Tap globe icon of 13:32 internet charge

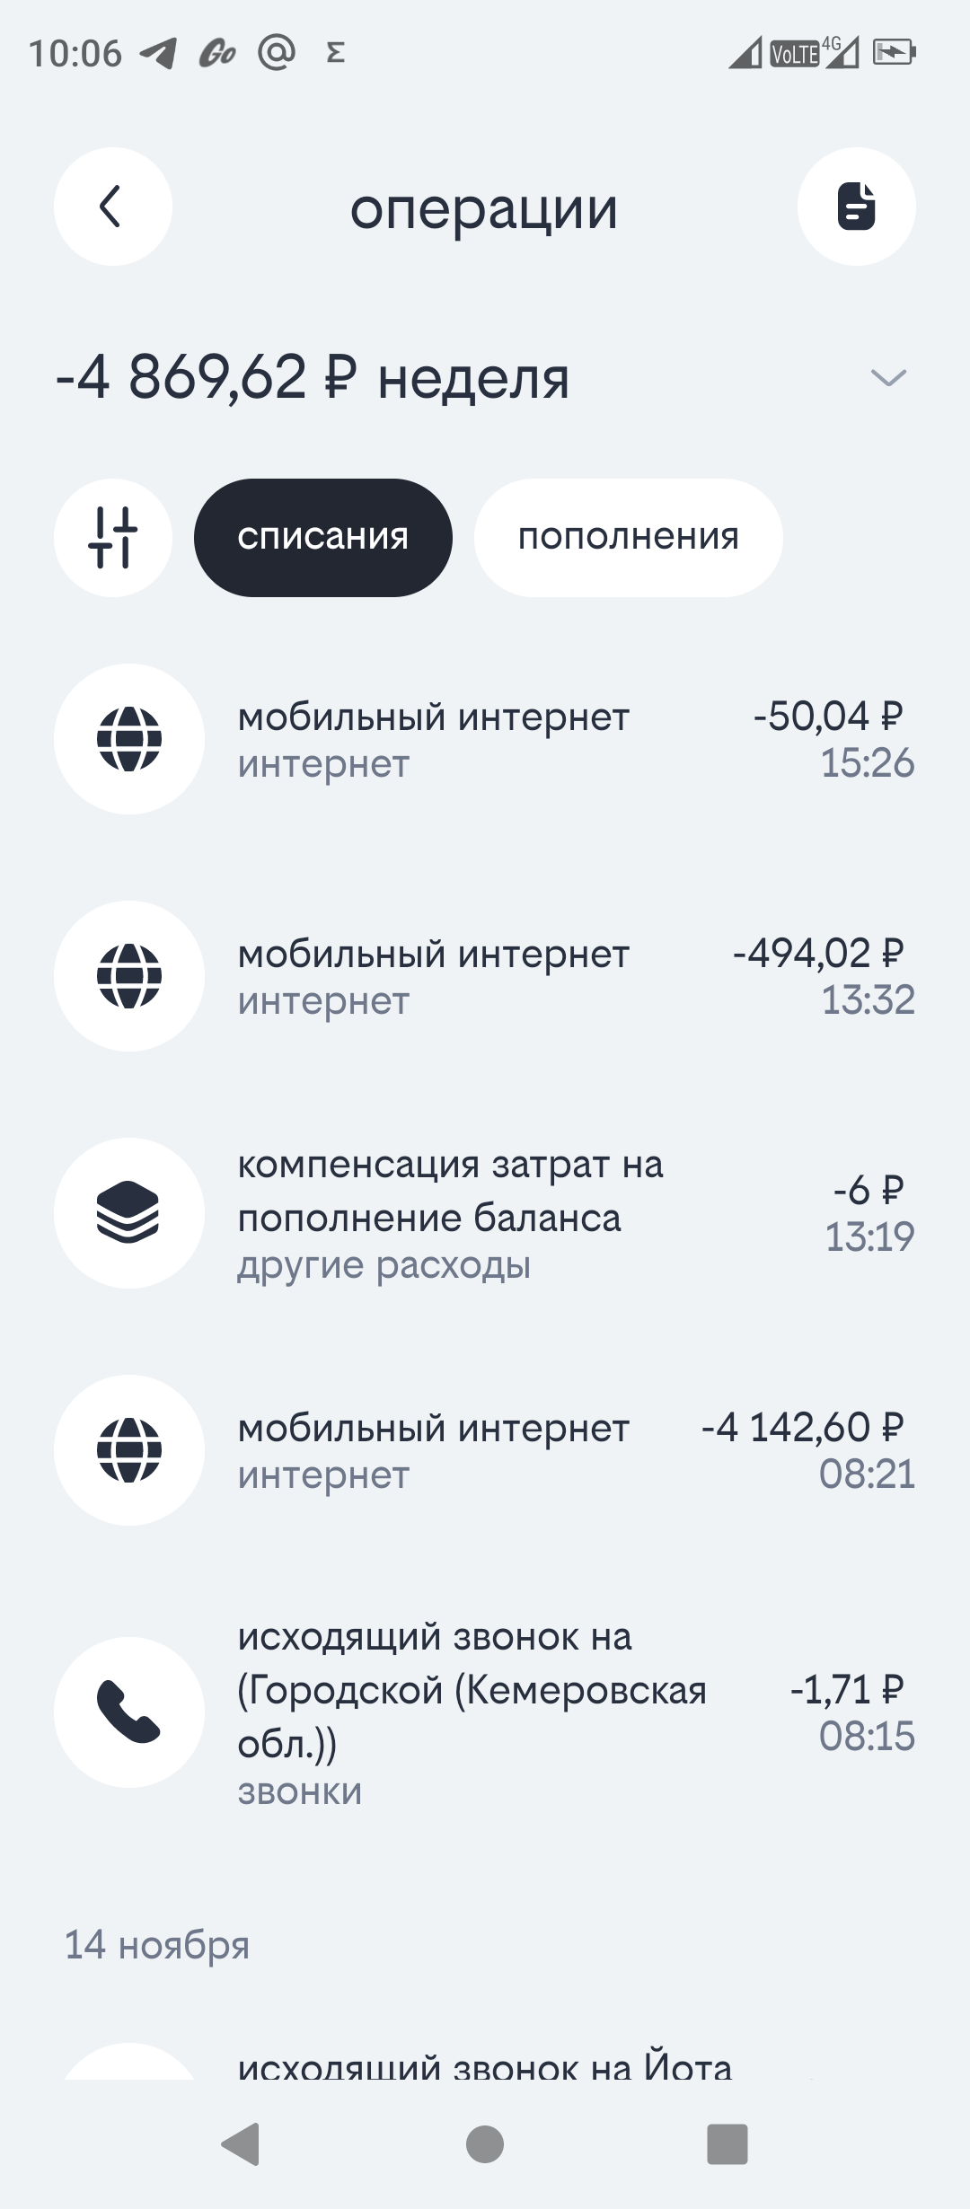[129, 976]
